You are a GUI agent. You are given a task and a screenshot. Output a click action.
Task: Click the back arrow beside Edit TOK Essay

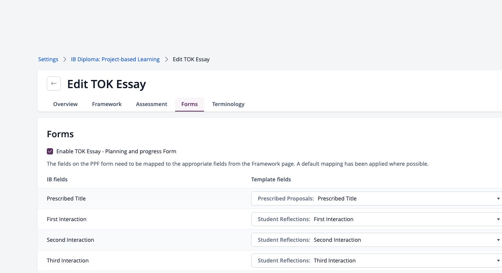(54, 83)
